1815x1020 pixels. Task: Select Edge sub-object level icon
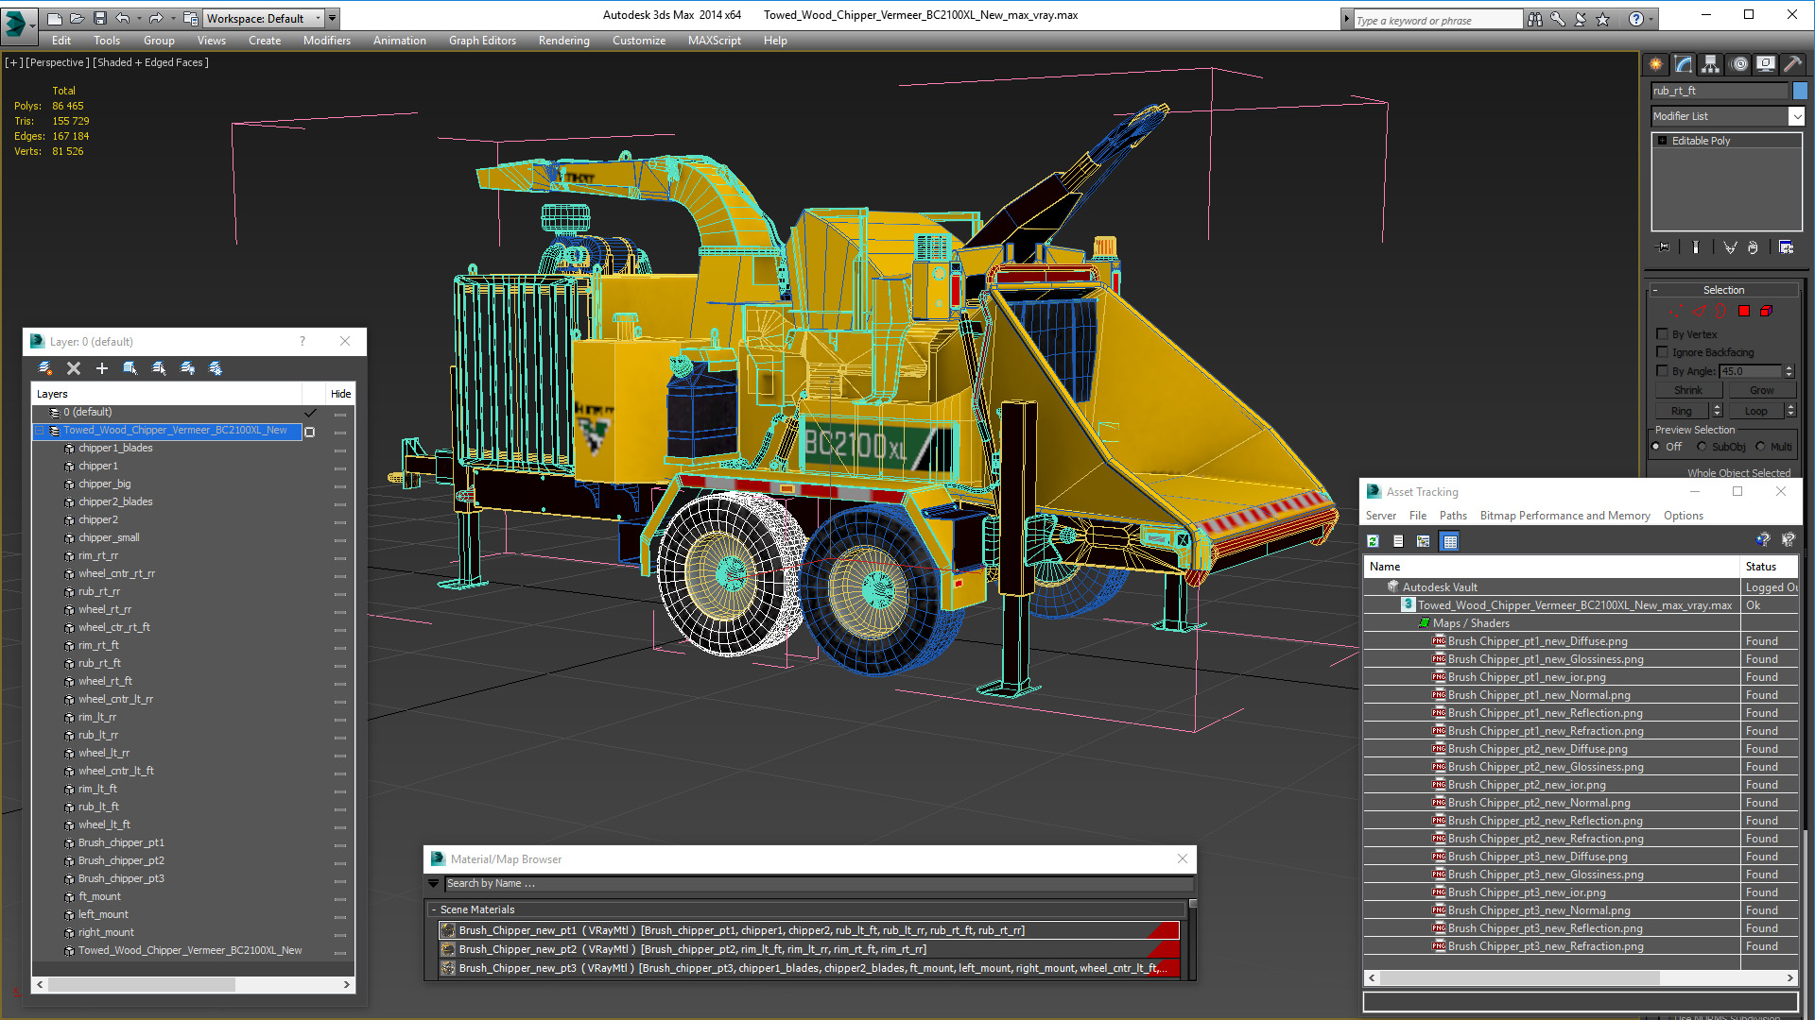[1699, 311]
